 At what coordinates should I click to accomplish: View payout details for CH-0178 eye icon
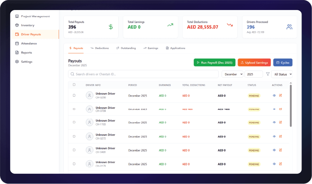click(x=274, y=164)
